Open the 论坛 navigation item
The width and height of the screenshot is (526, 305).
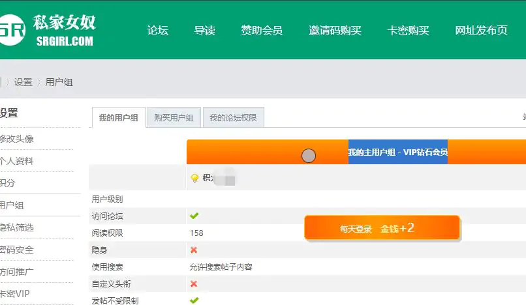(x=158, y=31)
